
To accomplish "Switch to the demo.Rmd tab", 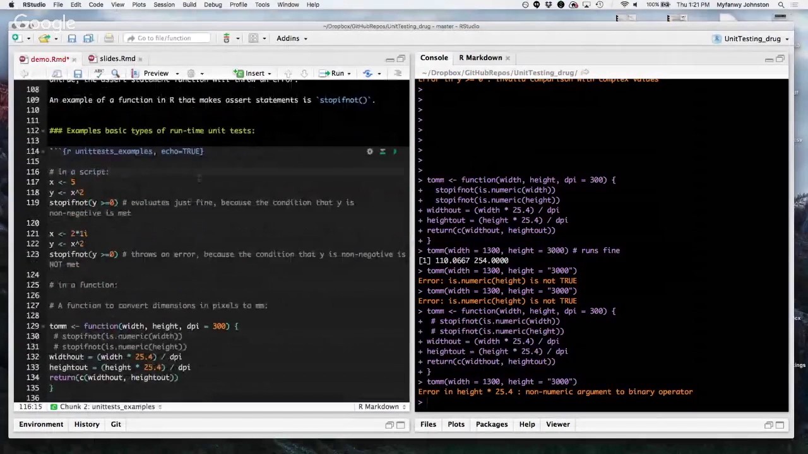I will [49, 59].
